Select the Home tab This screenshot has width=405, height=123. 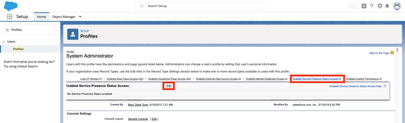point(42,17)
